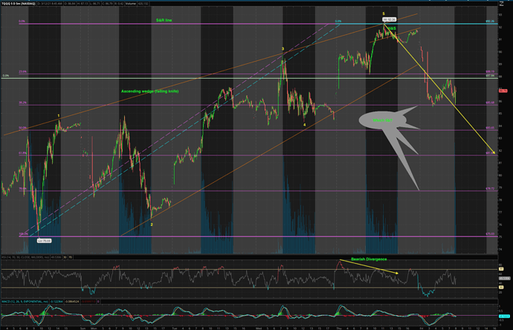Select the yellow bearish divergence arrow on RSI
Image resolution: width=513 pixels, height=330 pixels.
369,267
